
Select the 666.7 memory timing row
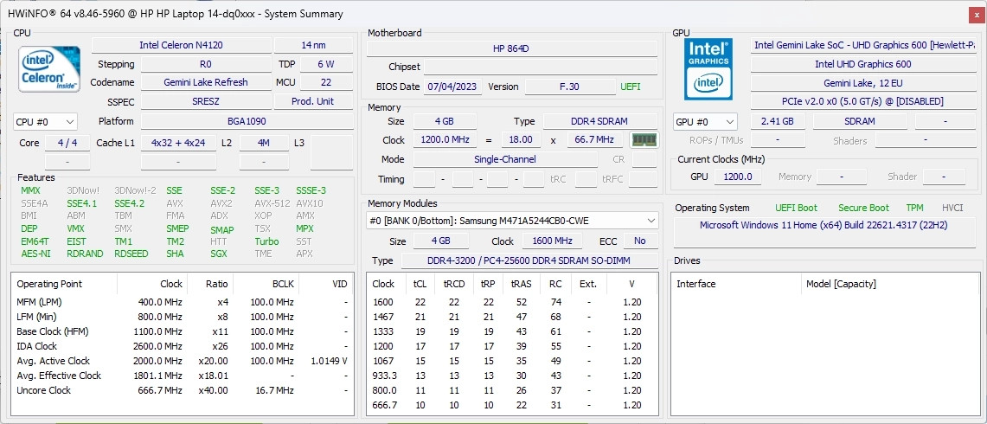click(x=514, y=405)
